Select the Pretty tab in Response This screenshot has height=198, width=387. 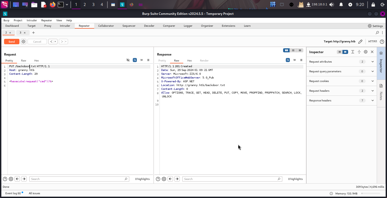(x=162, y=61)
